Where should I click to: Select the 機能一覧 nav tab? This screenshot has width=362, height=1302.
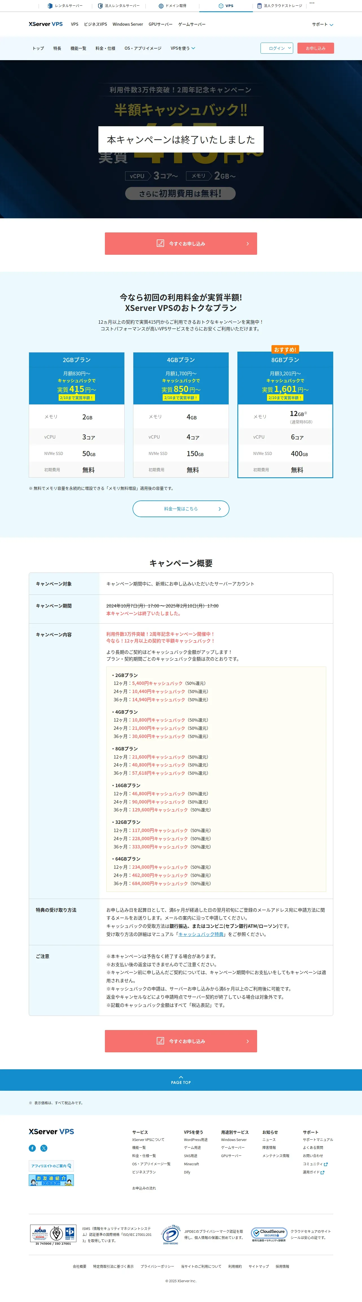point(78,49)
